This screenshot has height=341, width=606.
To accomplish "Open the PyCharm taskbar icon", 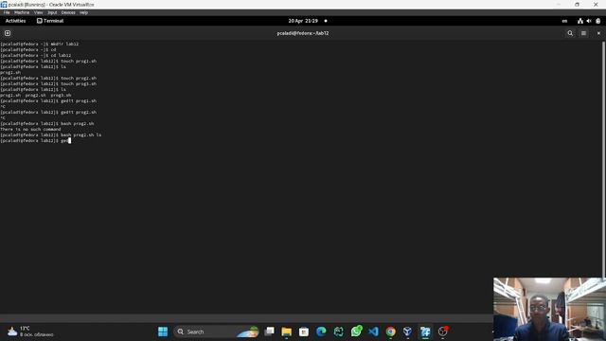I will pyautogui.click(x=339, y=332).
